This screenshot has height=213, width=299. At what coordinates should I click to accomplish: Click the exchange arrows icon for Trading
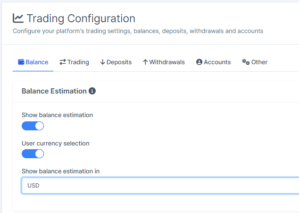coord(63,62)
